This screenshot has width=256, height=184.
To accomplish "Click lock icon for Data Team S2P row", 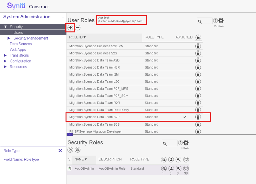I will [x=198, y=117].
